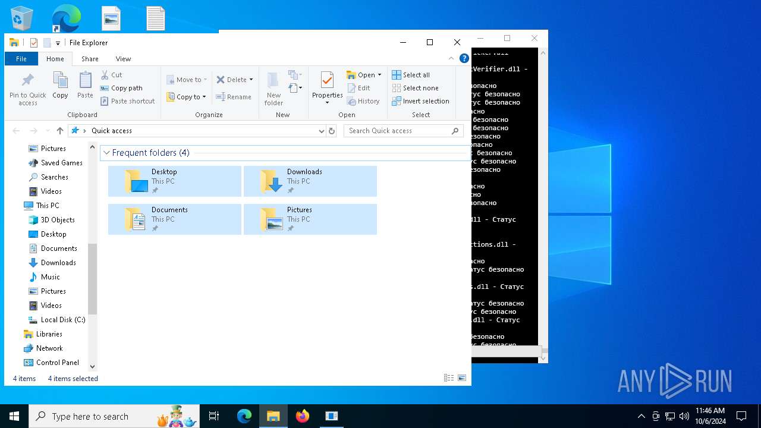The width and height of the screenshot is (761, 428).
Task: Open Customize Quick Access Toolbar dropdown
Action: tap(58, 43)
